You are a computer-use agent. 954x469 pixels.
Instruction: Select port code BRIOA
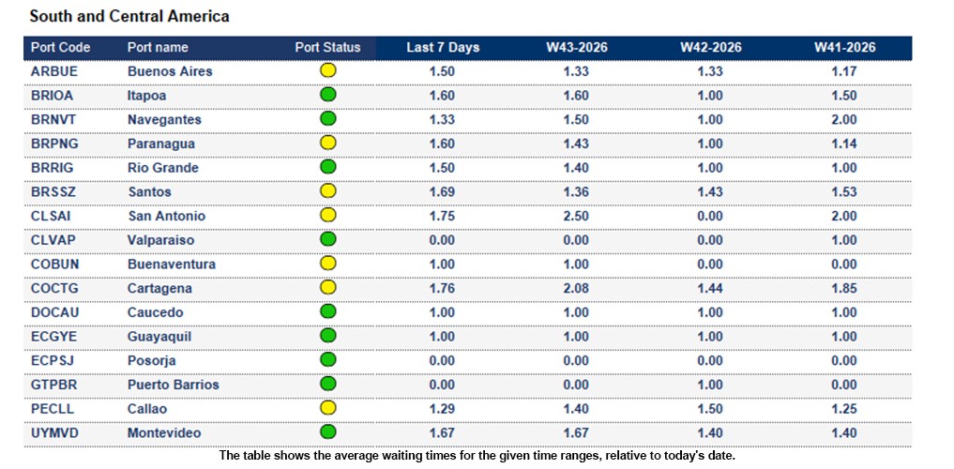tap(53, 96)
